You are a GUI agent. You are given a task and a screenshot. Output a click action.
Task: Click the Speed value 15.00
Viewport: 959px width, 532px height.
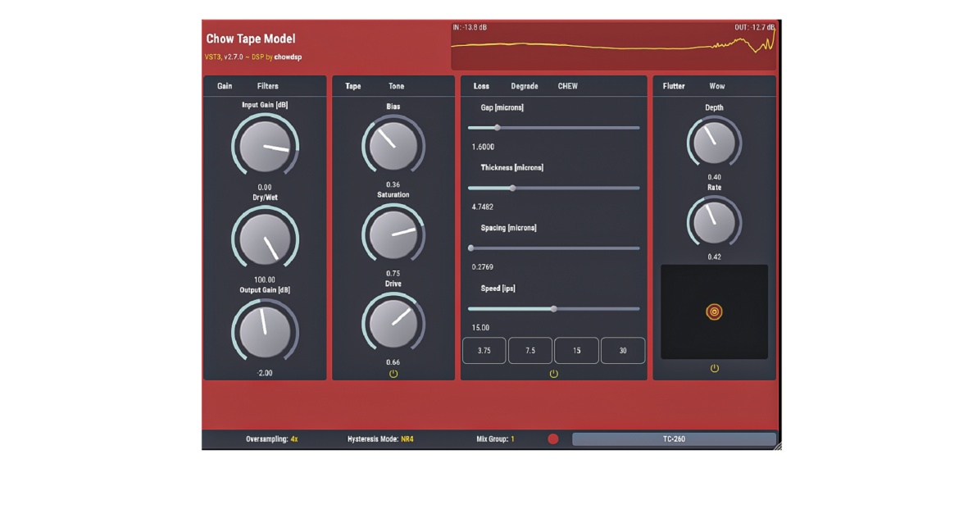pos(480,328)
